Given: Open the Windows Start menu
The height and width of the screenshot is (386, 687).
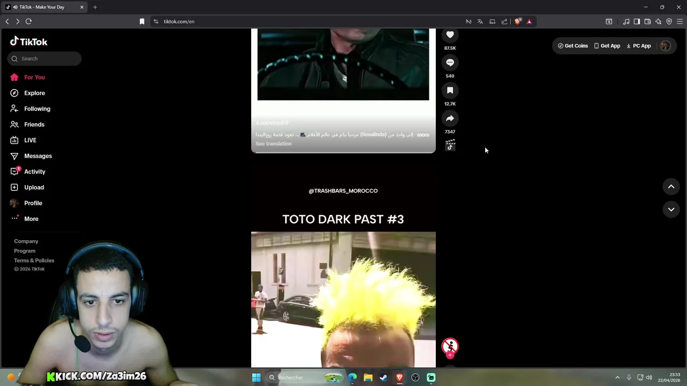Looking at the screenshot, I should tap(256, 377).
